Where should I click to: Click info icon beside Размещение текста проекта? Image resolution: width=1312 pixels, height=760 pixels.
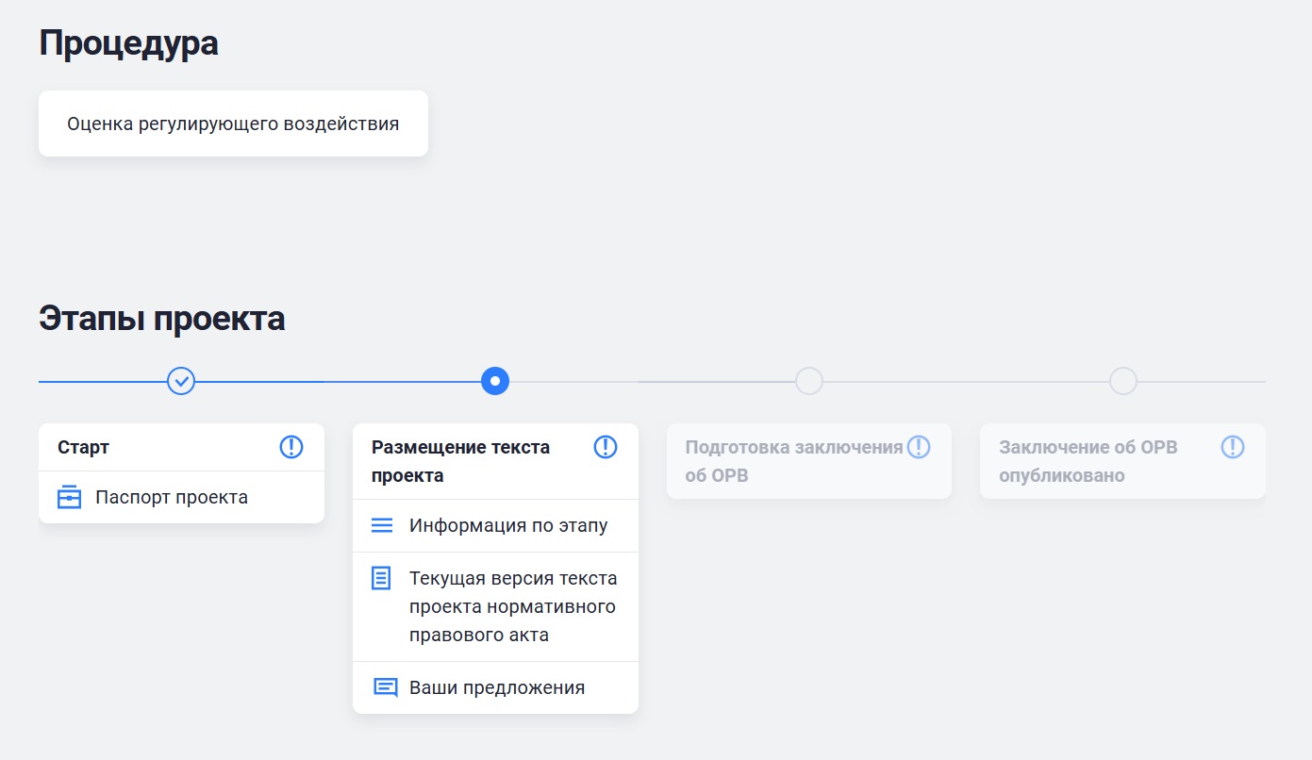pyautogui.click(x=606, y=447)
